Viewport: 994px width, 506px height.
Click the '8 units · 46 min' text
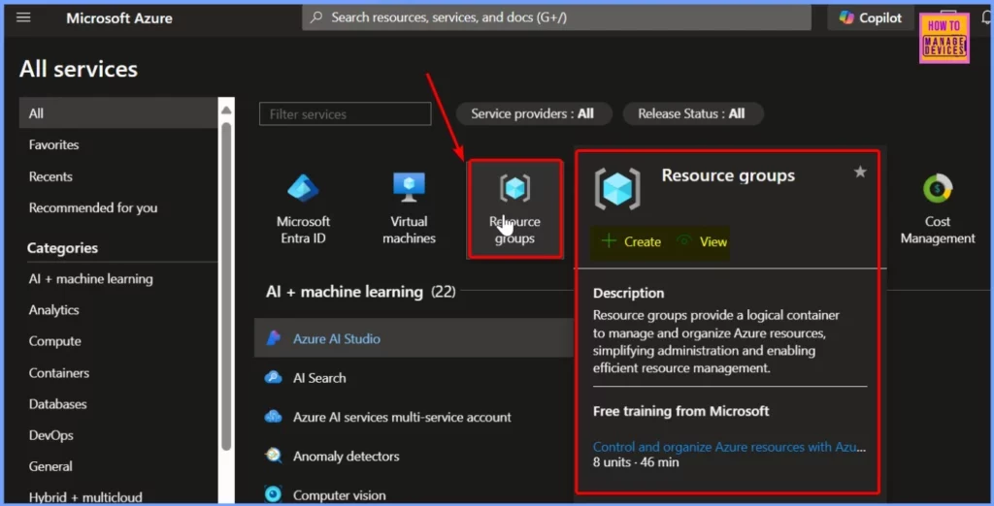pos(636,462)
